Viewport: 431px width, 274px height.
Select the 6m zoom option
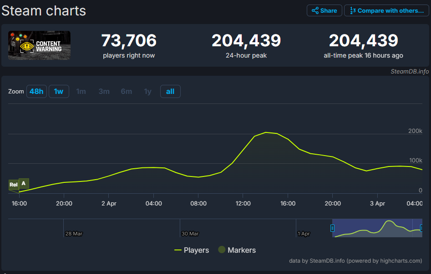tap(127, 92)
